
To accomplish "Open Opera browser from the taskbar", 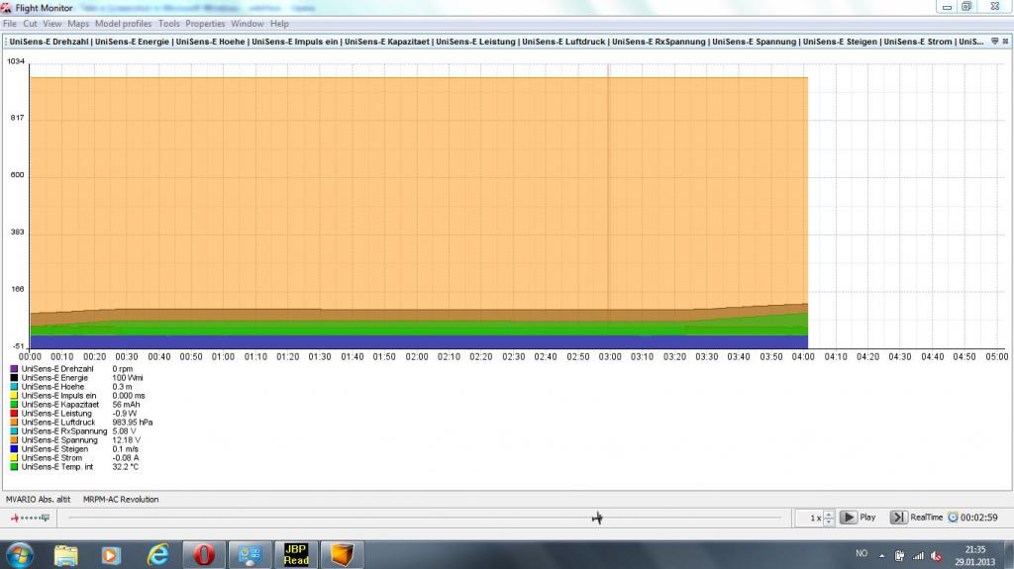I will 204,554.
